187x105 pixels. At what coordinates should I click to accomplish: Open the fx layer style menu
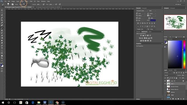click(170, 99)
